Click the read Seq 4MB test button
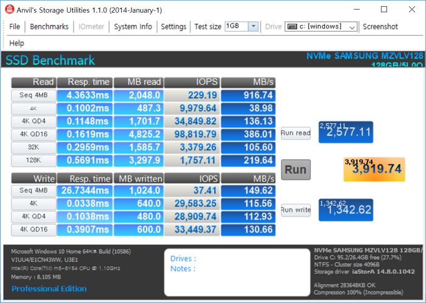 coord(33,96)
